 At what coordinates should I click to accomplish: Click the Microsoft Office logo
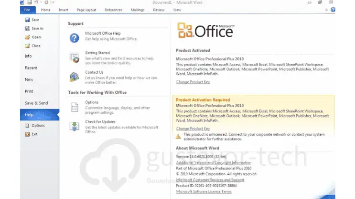[x=206, y=30]
